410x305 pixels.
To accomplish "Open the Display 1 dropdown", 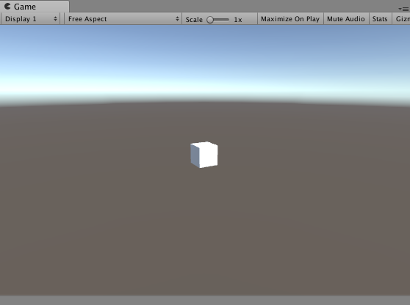I will click(x=30, y=19).
